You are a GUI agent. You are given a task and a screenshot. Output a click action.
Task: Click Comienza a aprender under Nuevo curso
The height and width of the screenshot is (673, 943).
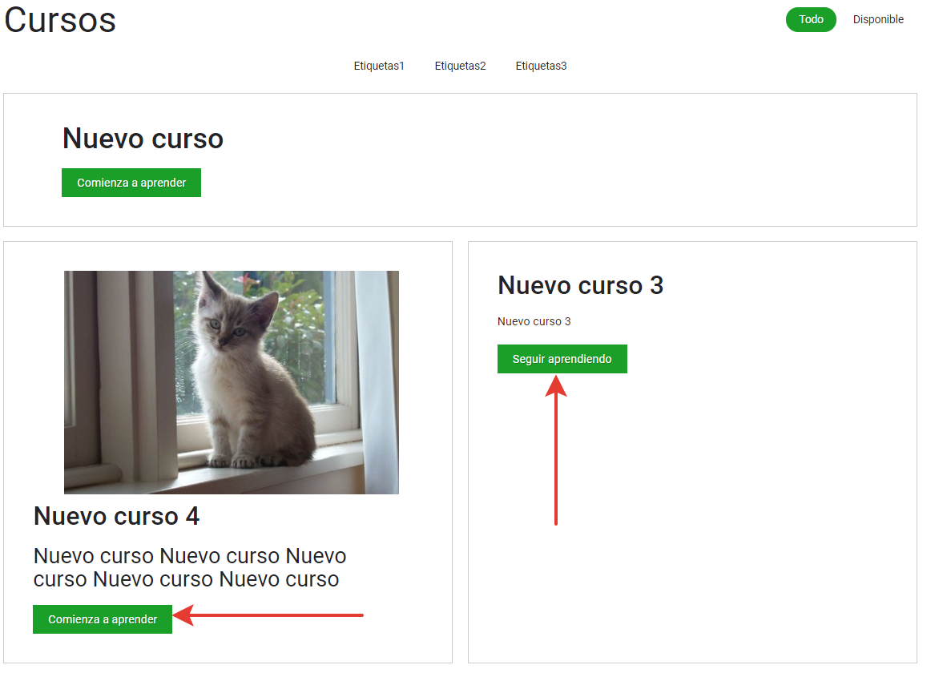(x=131, y=182)
